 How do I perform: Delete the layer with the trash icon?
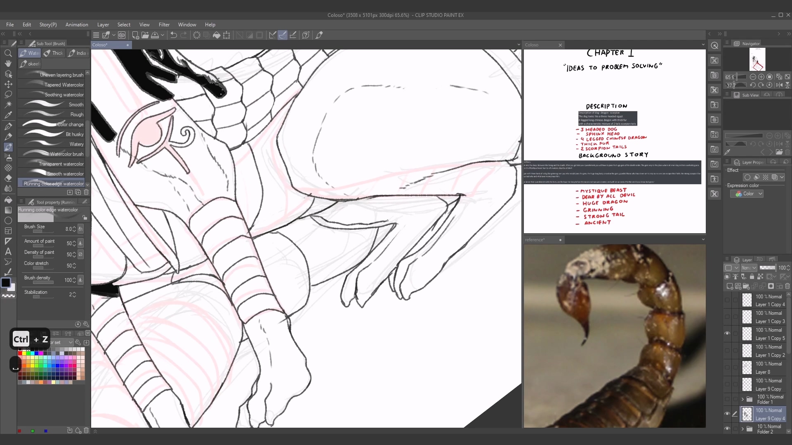tap(787, 286)
